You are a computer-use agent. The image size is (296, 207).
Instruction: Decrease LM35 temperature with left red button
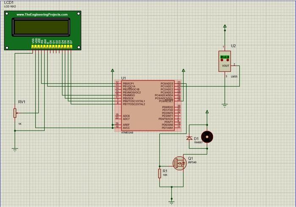point(222,60)
